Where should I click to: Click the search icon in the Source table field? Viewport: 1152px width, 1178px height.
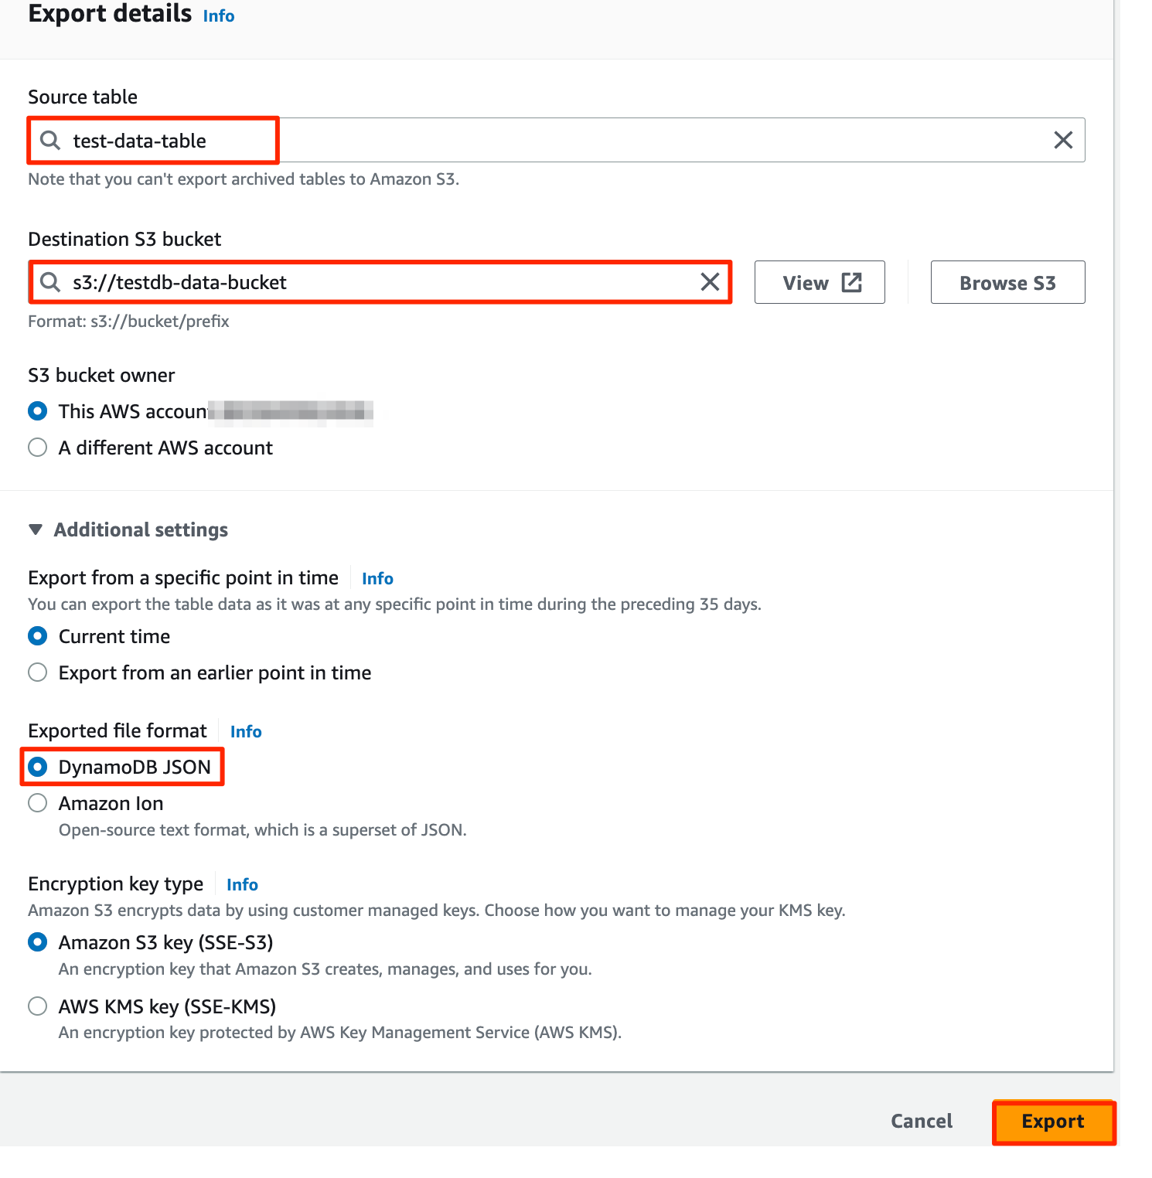[49, 141]
